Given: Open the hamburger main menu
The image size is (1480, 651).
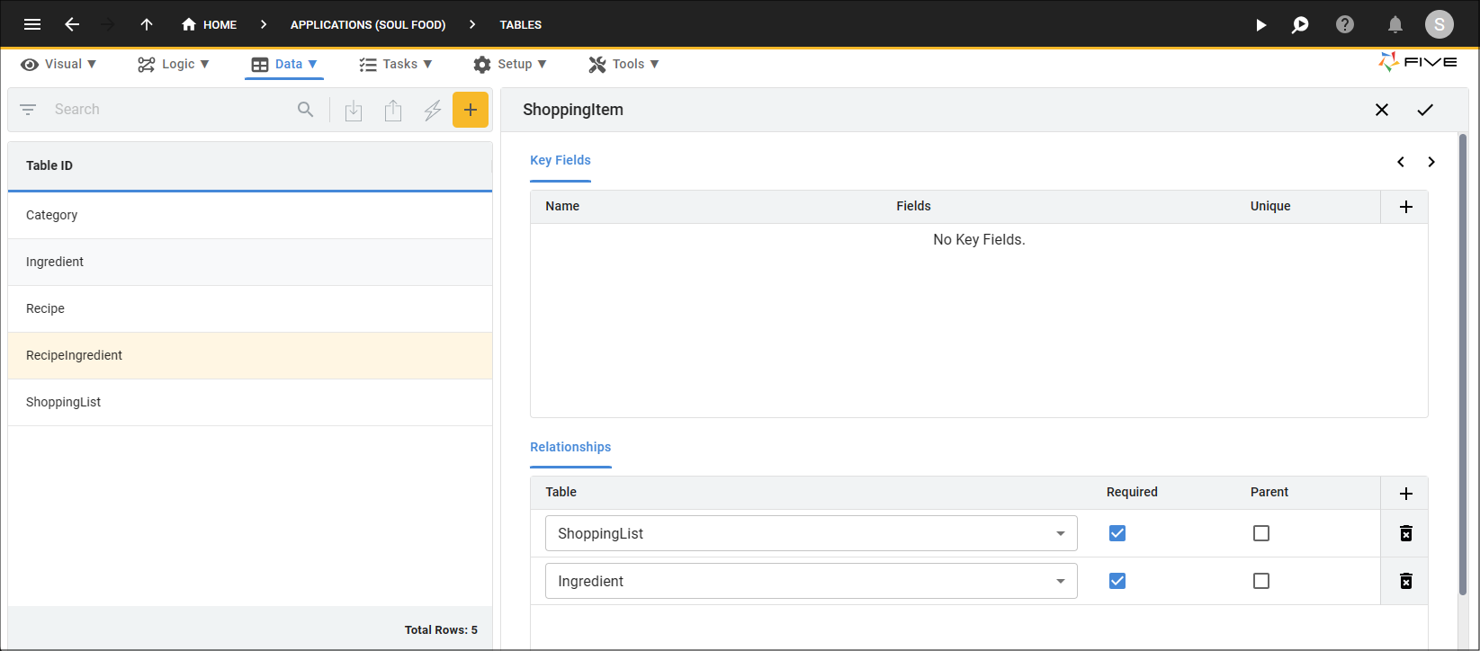Looking at the screenshot, I should click(x=32, y=24).
